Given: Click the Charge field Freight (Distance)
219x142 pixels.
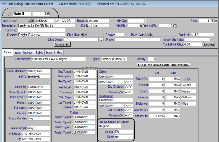Looking at the screenshot, I should [x=41, y=35].
